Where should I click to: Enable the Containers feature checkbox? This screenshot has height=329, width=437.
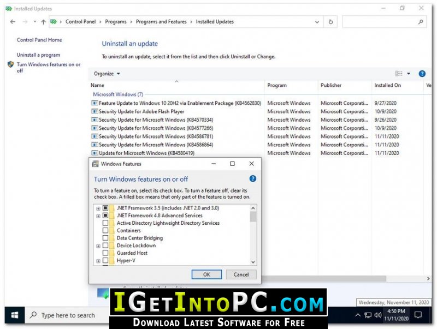click(x=105, y=230)
